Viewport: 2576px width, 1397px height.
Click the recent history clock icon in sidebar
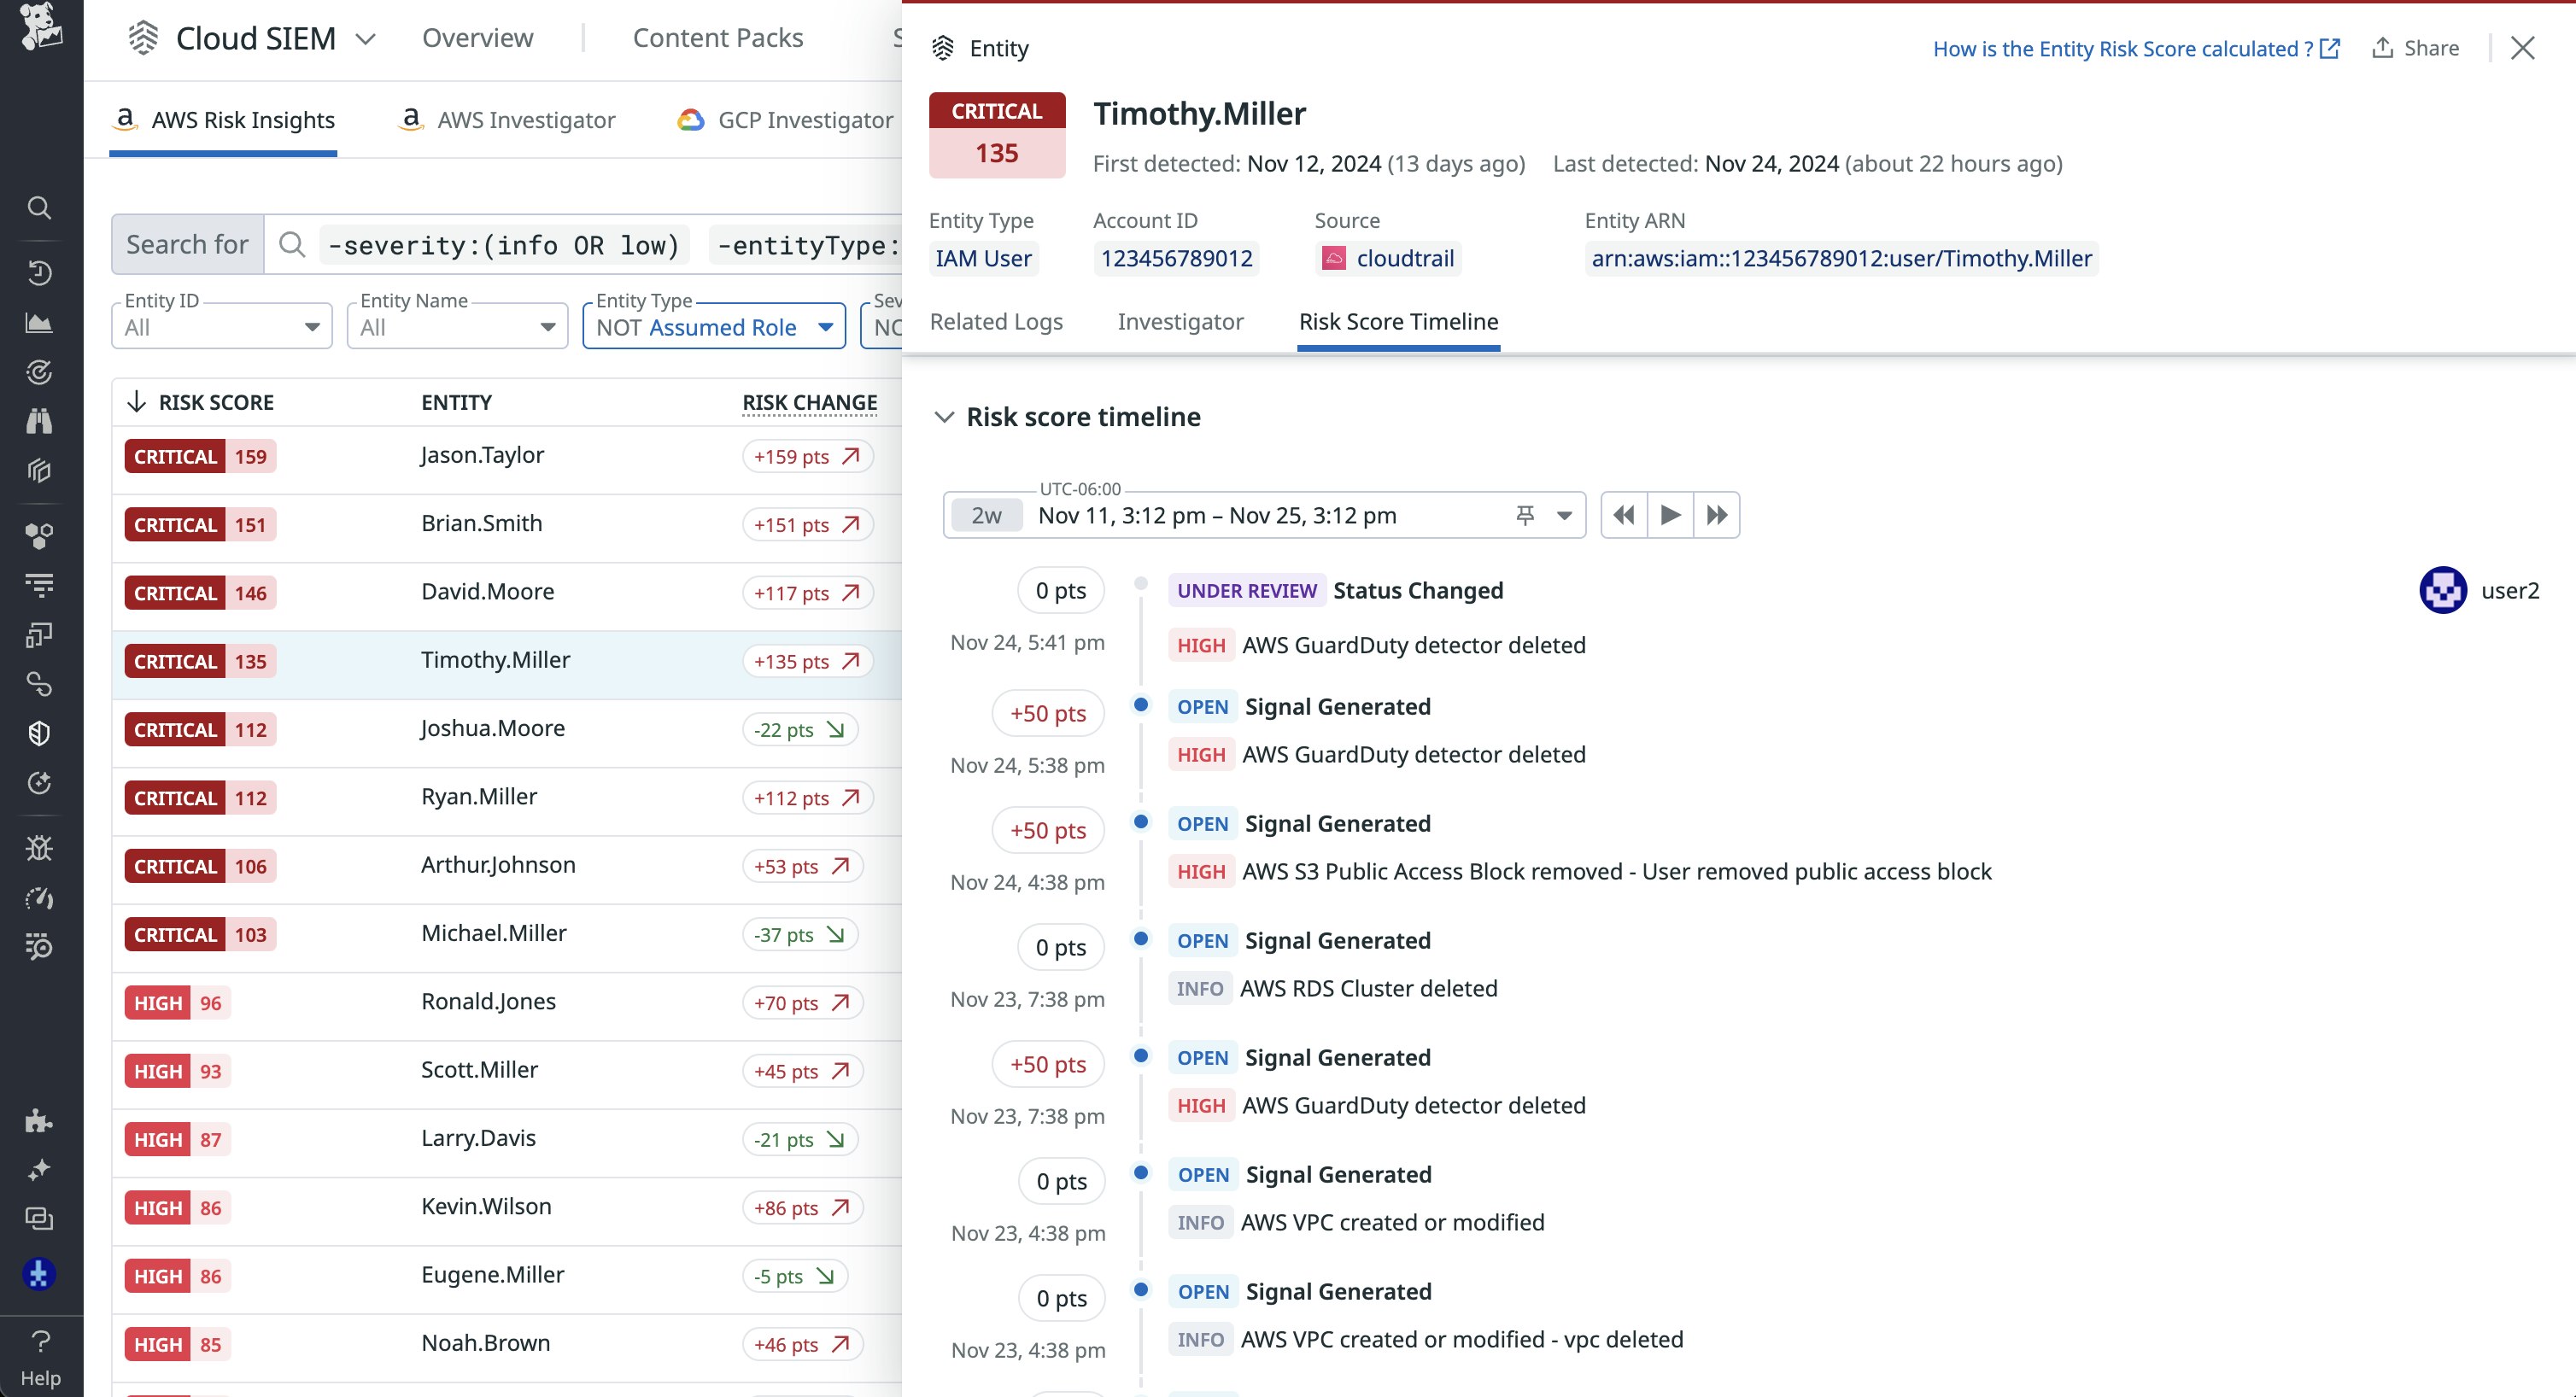40,272
